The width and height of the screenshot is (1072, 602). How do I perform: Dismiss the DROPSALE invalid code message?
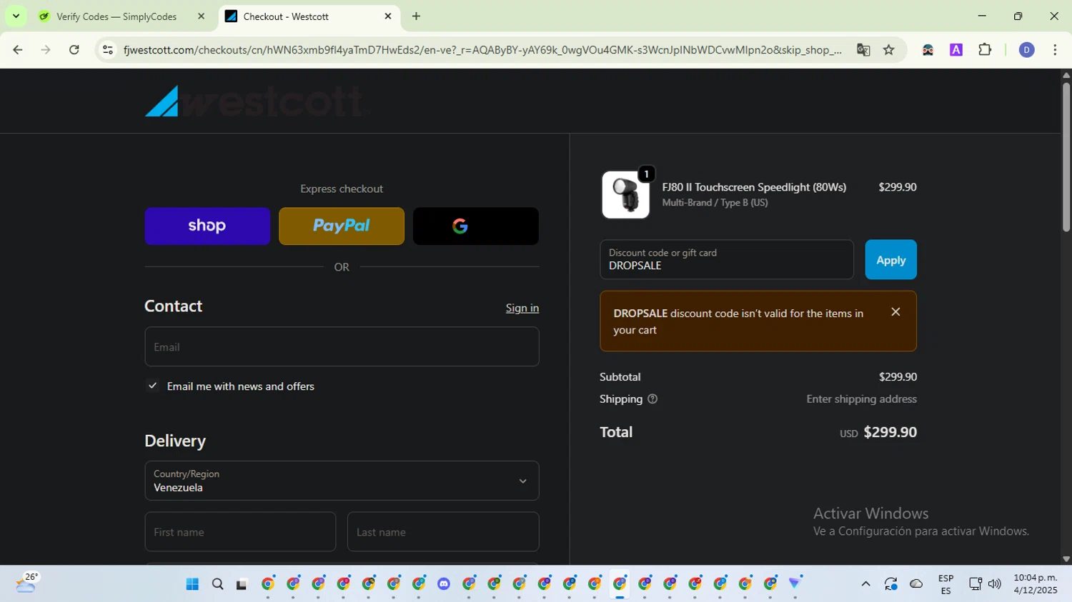895,312
